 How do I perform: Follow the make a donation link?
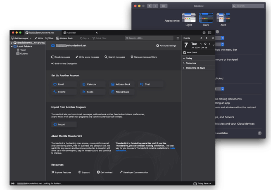172,148
